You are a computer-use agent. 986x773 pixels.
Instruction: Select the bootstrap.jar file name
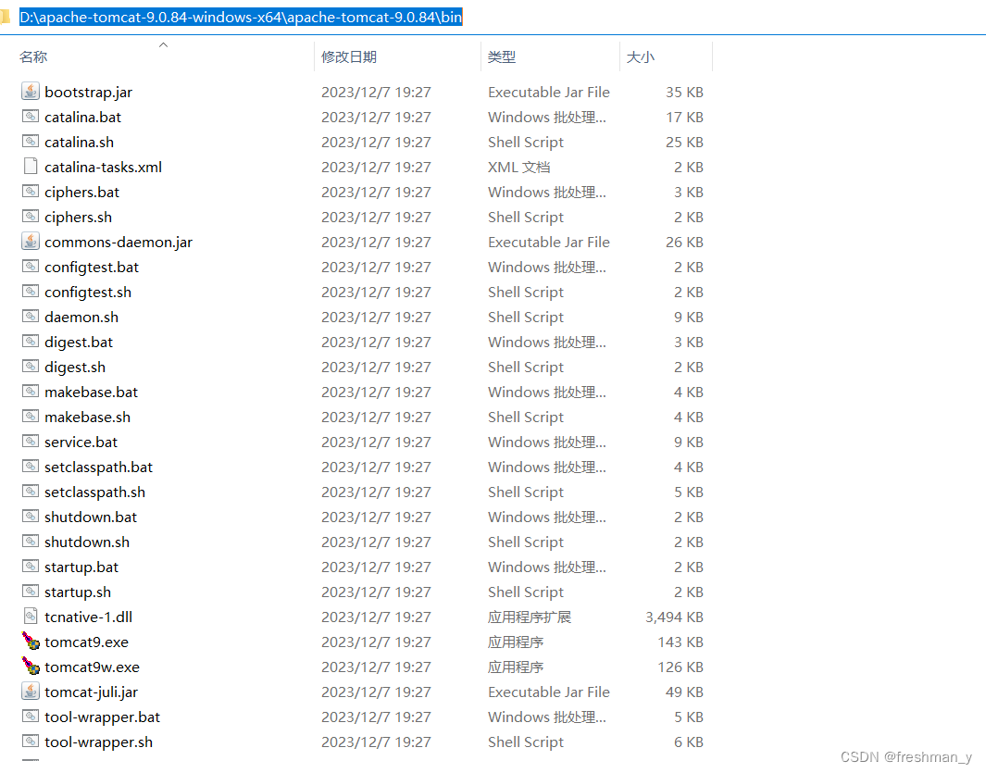[x=88, y=93]
